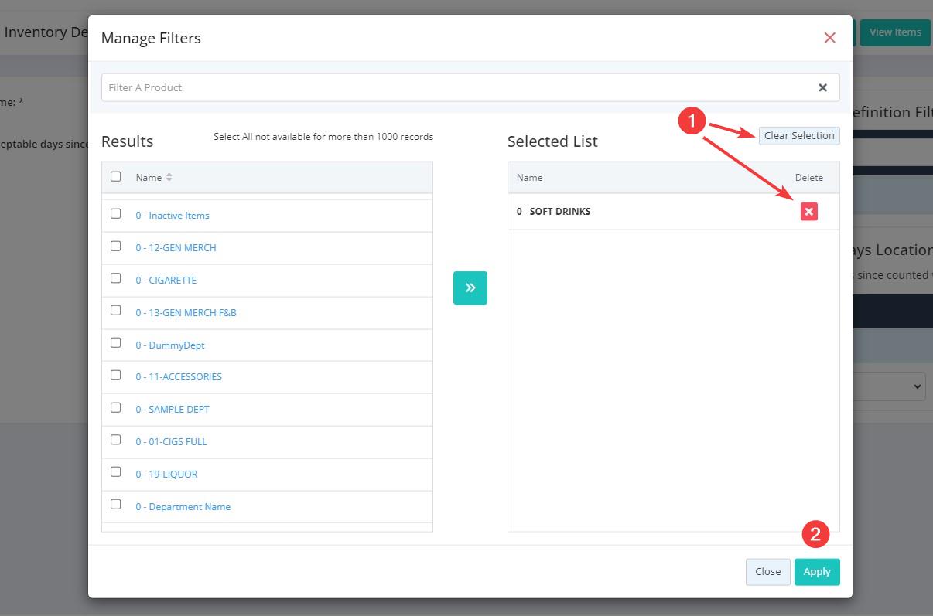Check the 0 - CIGARETTE box

click(116, 278)
